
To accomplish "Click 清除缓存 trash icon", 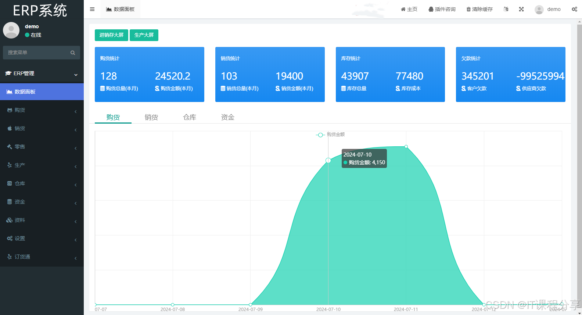I will [x=479, y=9].
